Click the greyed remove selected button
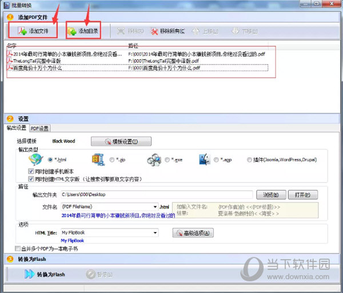 pos(130,31)
